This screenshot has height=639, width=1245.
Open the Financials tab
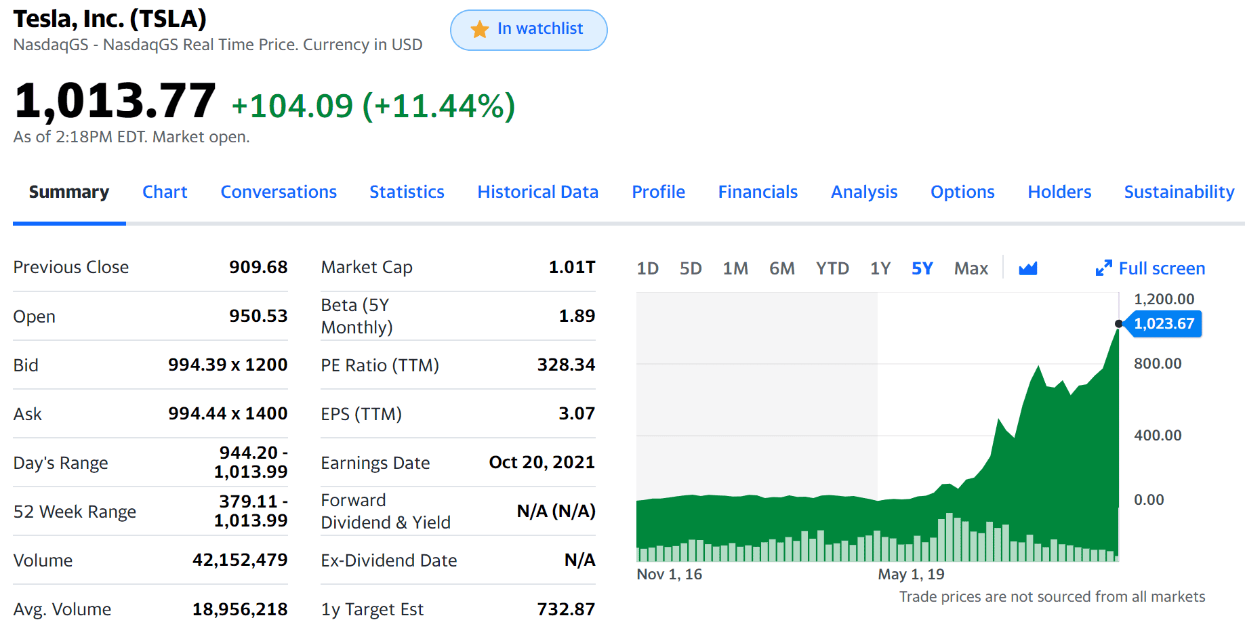758,192
